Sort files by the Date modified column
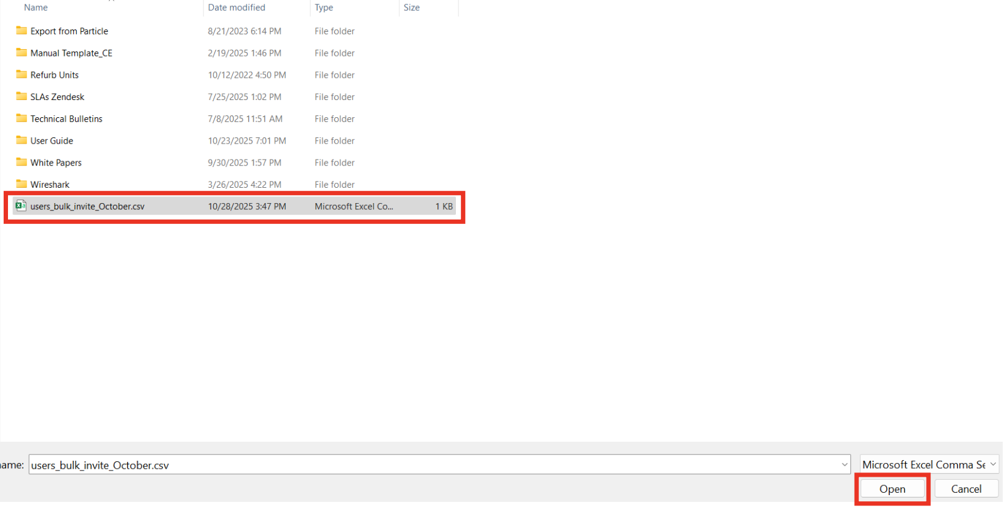The width and height of the screenshot is (1004, 508). point(237,7)
